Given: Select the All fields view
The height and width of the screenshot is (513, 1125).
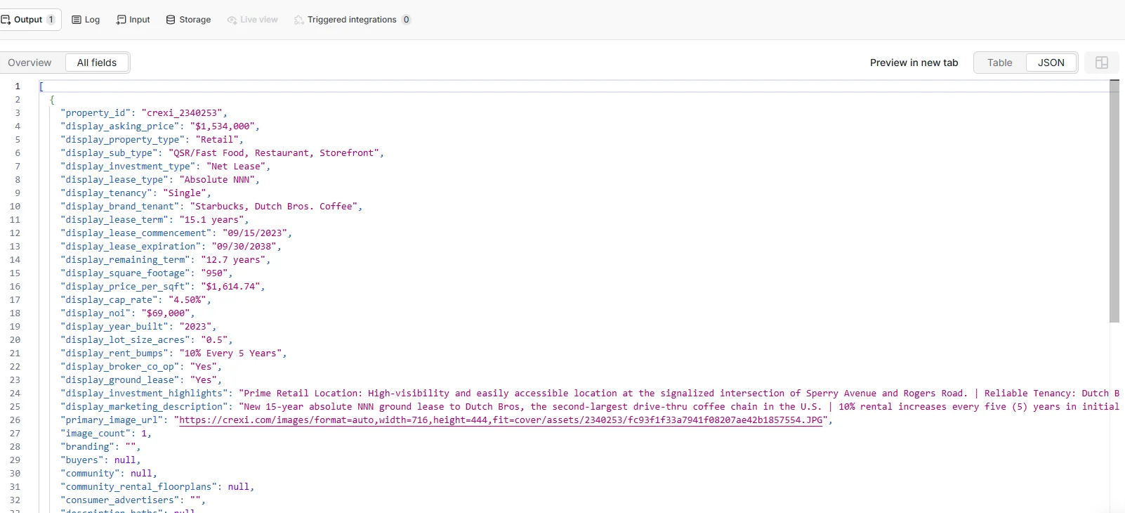Looking at the screenshot, I should coord(97,63).
